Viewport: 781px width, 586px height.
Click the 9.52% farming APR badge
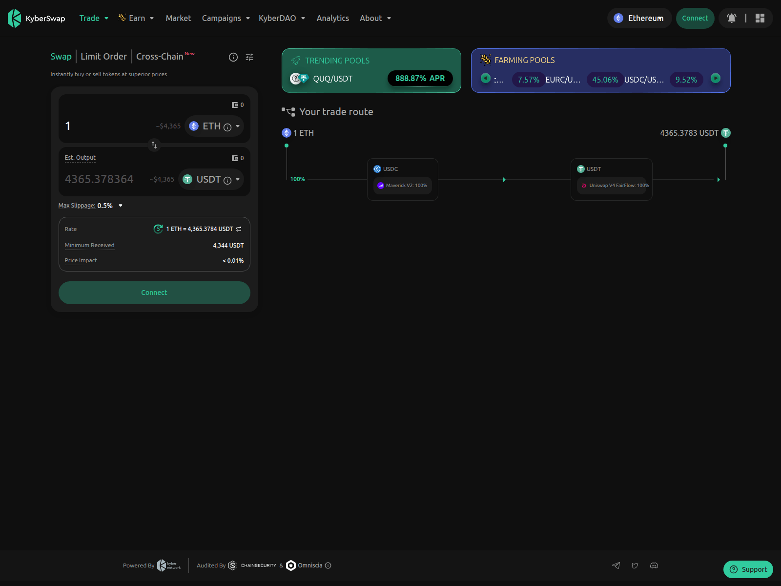tap(686, 80)
